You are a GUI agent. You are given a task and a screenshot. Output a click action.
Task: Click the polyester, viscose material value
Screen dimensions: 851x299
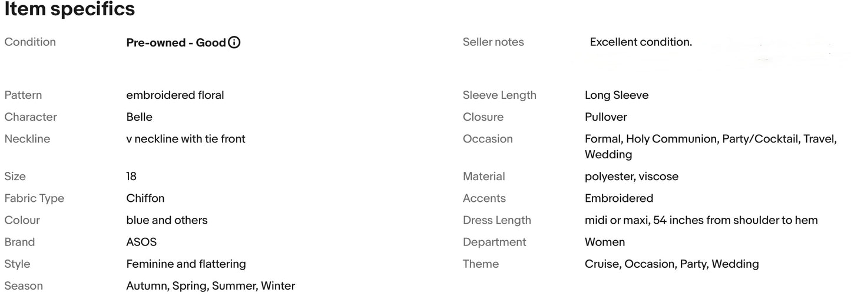(x=631, y=177)
